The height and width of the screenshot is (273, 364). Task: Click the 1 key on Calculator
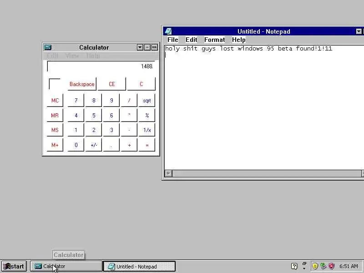[x=76, y=130]
